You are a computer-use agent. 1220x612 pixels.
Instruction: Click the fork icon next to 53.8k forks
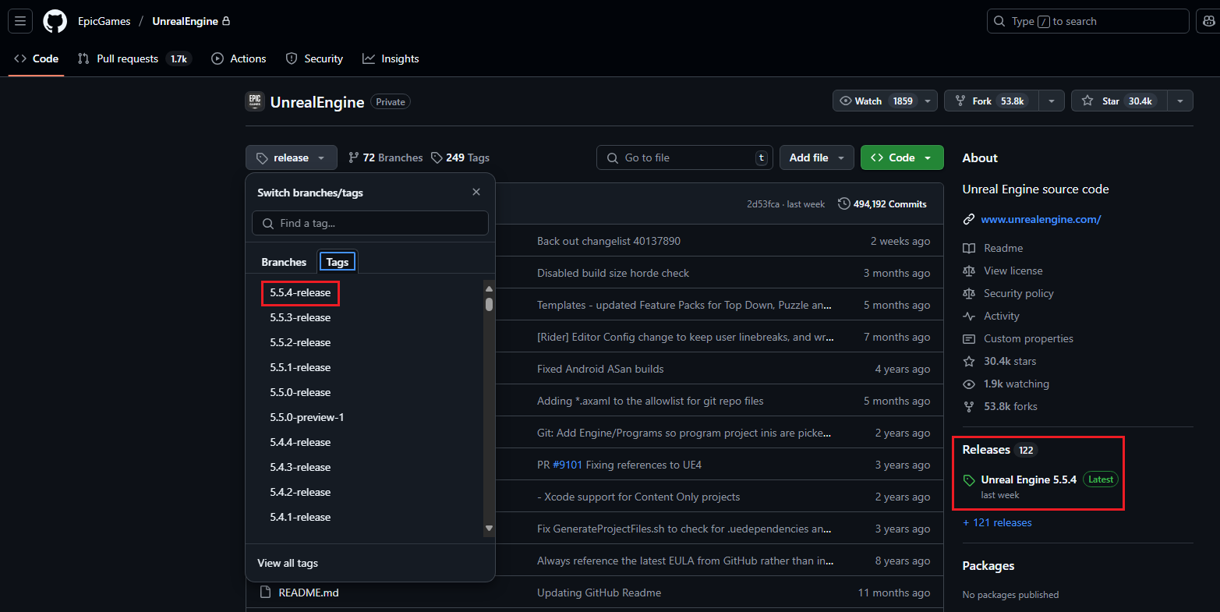click(x=969, y=406)
